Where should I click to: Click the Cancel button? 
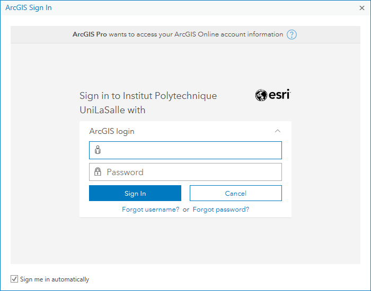pos(236,193)
